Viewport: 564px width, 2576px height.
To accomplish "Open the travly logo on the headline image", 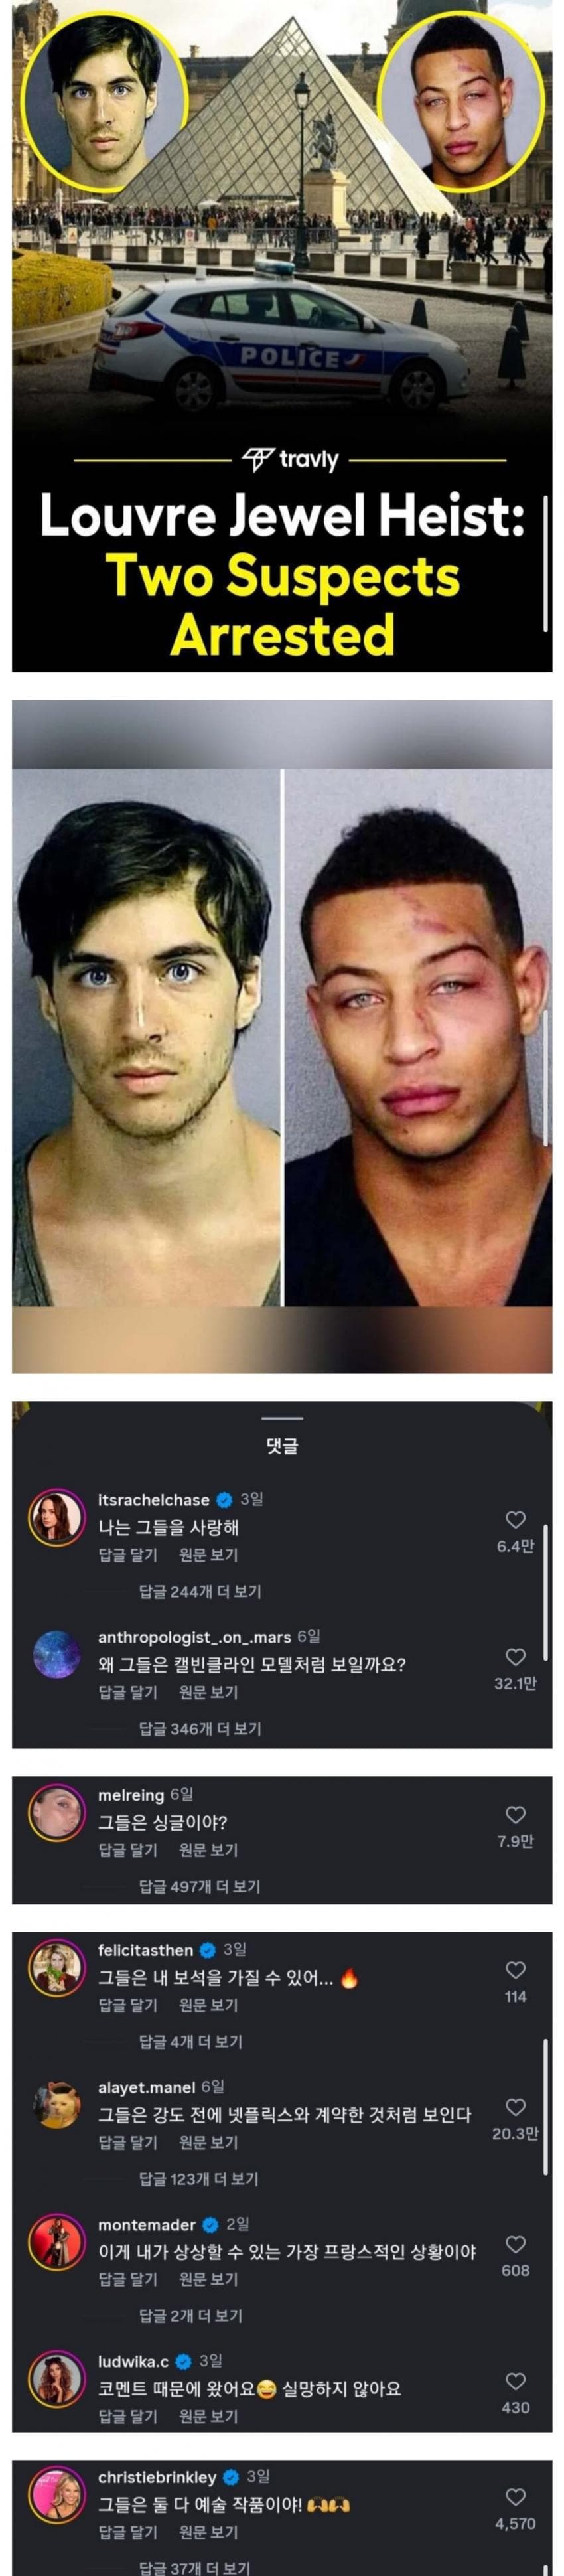I will coord(291,460).
